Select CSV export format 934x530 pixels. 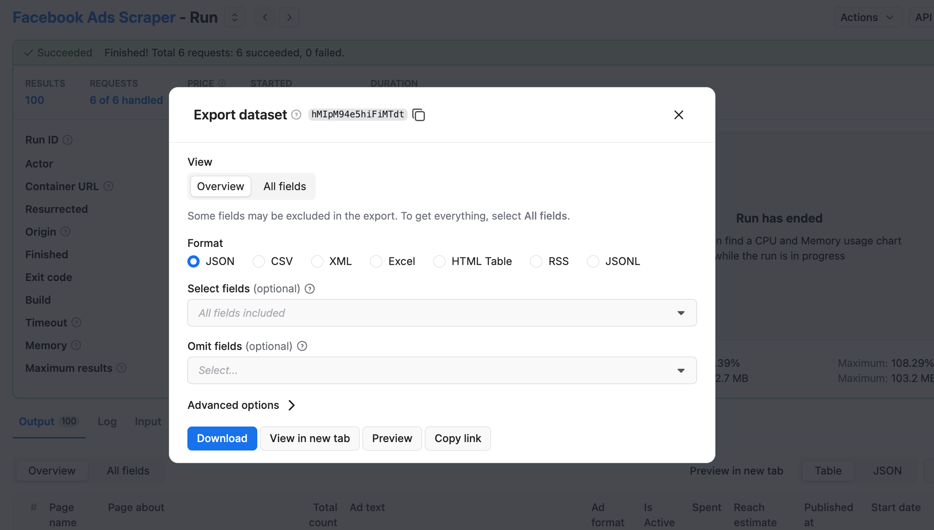[x=259, y=261]
